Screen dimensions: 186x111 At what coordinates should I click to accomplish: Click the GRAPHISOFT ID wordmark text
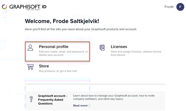coord(28,7)
